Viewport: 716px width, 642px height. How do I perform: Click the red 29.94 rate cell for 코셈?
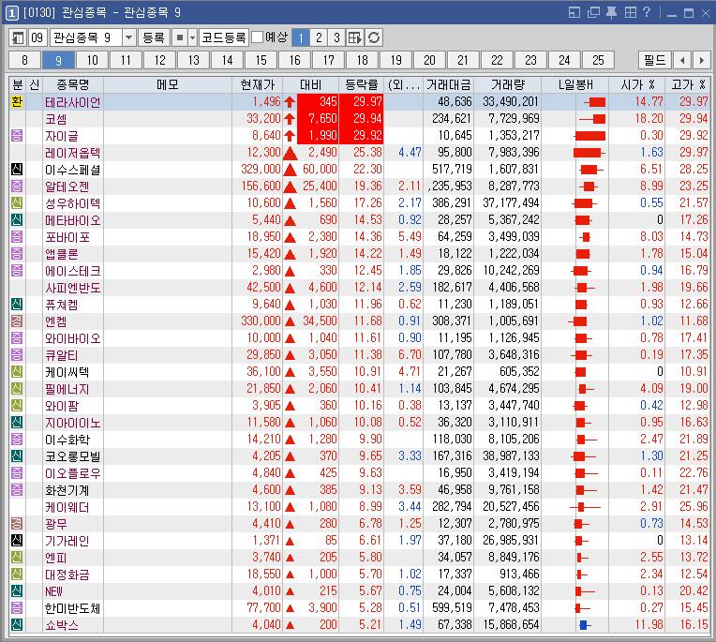pyautogui.click(x=362, y=119)
